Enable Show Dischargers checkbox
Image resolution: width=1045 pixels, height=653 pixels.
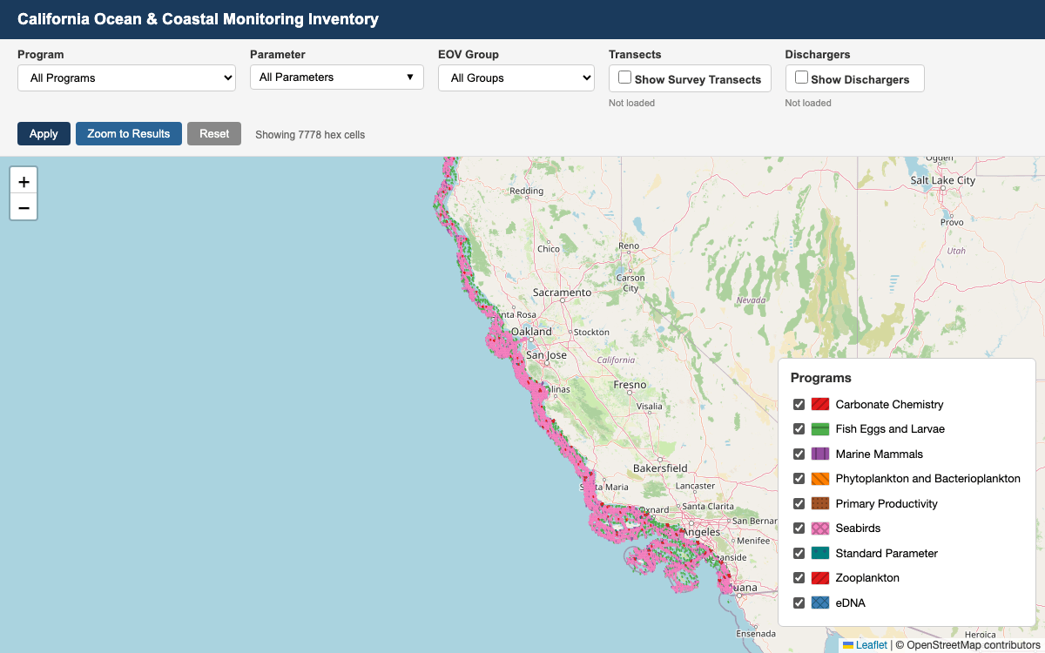[801, 77]
